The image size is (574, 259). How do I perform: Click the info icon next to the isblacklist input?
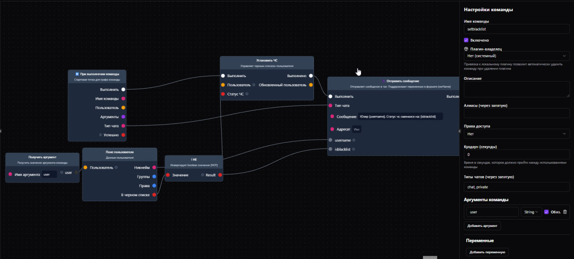(354, 149)
